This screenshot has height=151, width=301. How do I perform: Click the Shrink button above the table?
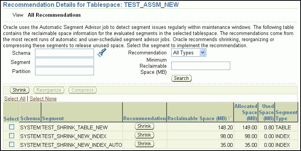[x=19, y=90]
